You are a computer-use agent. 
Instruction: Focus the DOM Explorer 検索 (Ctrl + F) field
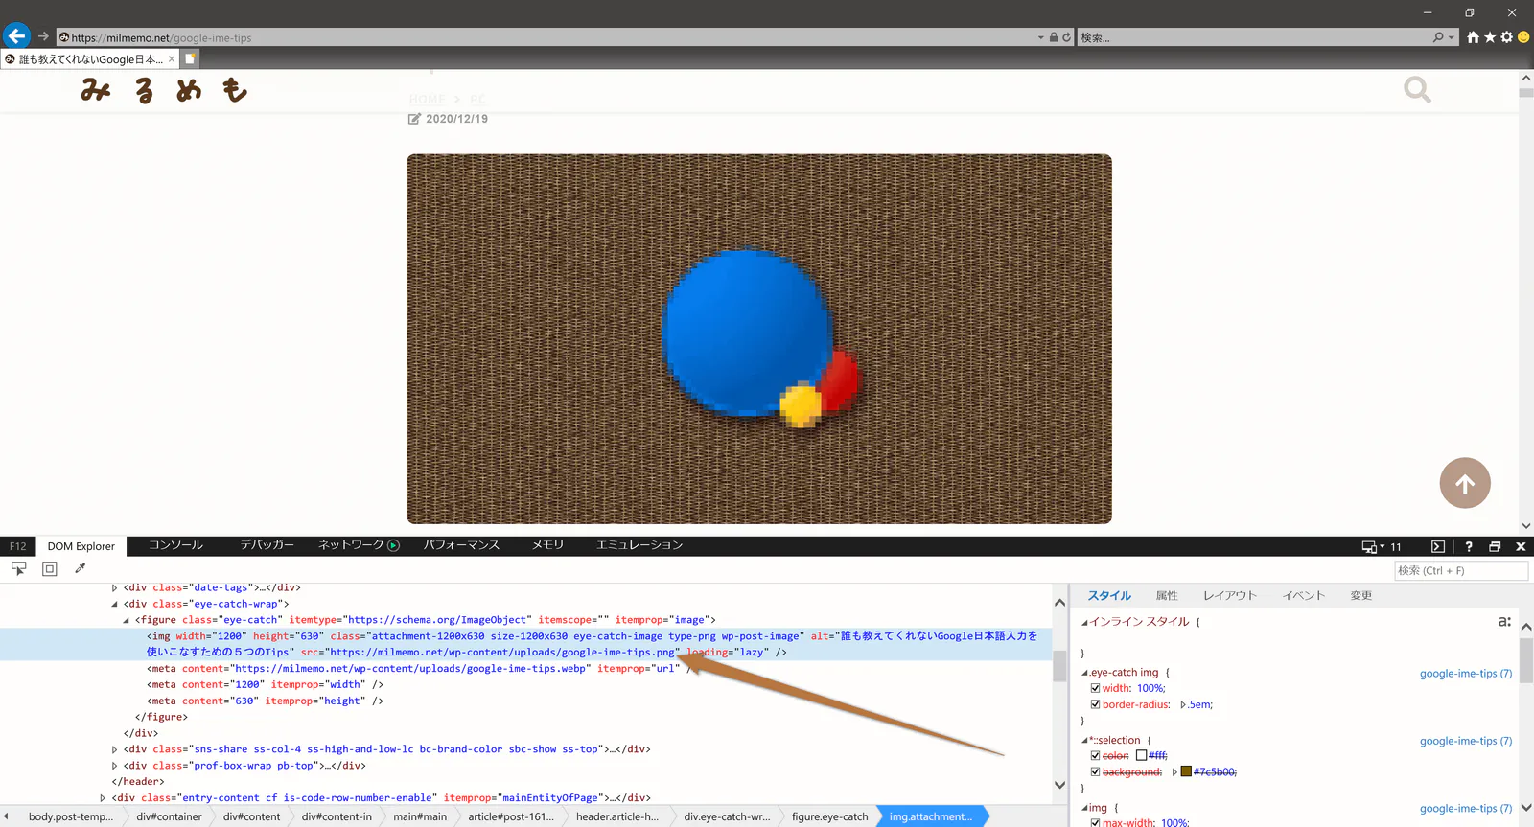pos(1460,570)
